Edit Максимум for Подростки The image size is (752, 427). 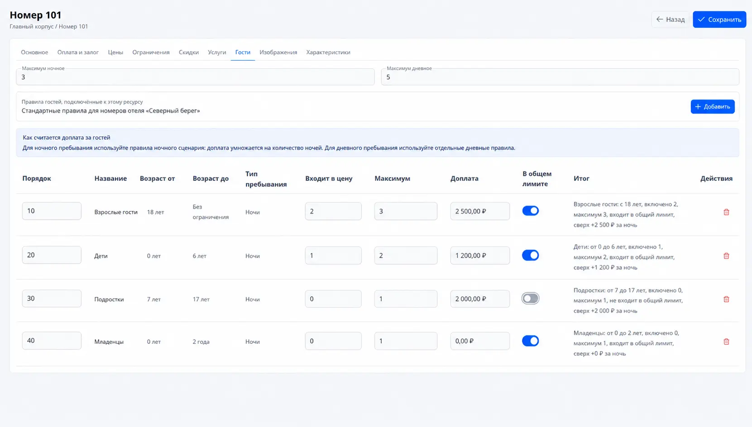406,299
